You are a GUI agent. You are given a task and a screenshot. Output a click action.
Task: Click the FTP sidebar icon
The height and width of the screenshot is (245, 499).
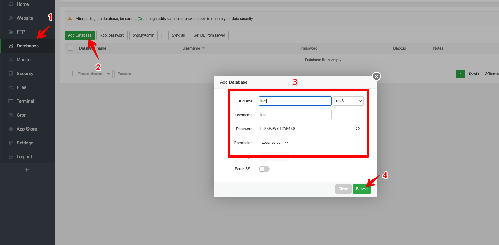pos(11,32)
